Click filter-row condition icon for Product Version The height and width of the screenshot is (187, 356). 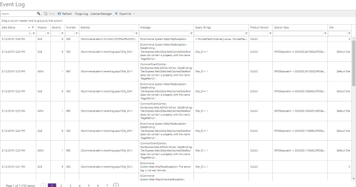270,33
